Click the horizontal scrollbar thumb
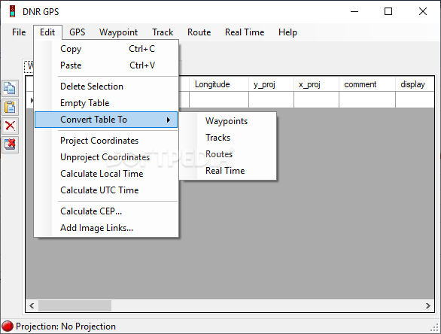441x334 pixels. click(75, 305)
